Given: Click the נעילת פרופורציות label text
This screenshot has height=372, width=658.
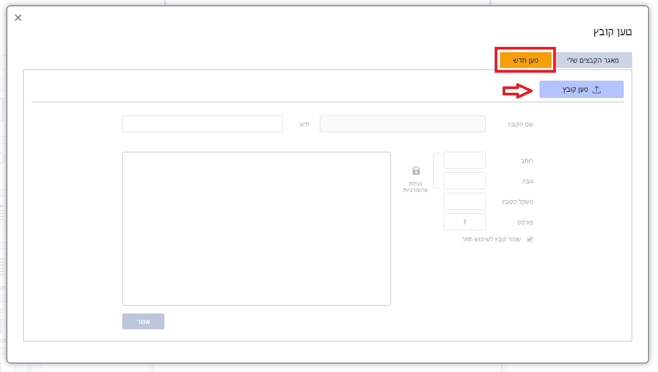Looking at the screenshot, I should [416, 187].
